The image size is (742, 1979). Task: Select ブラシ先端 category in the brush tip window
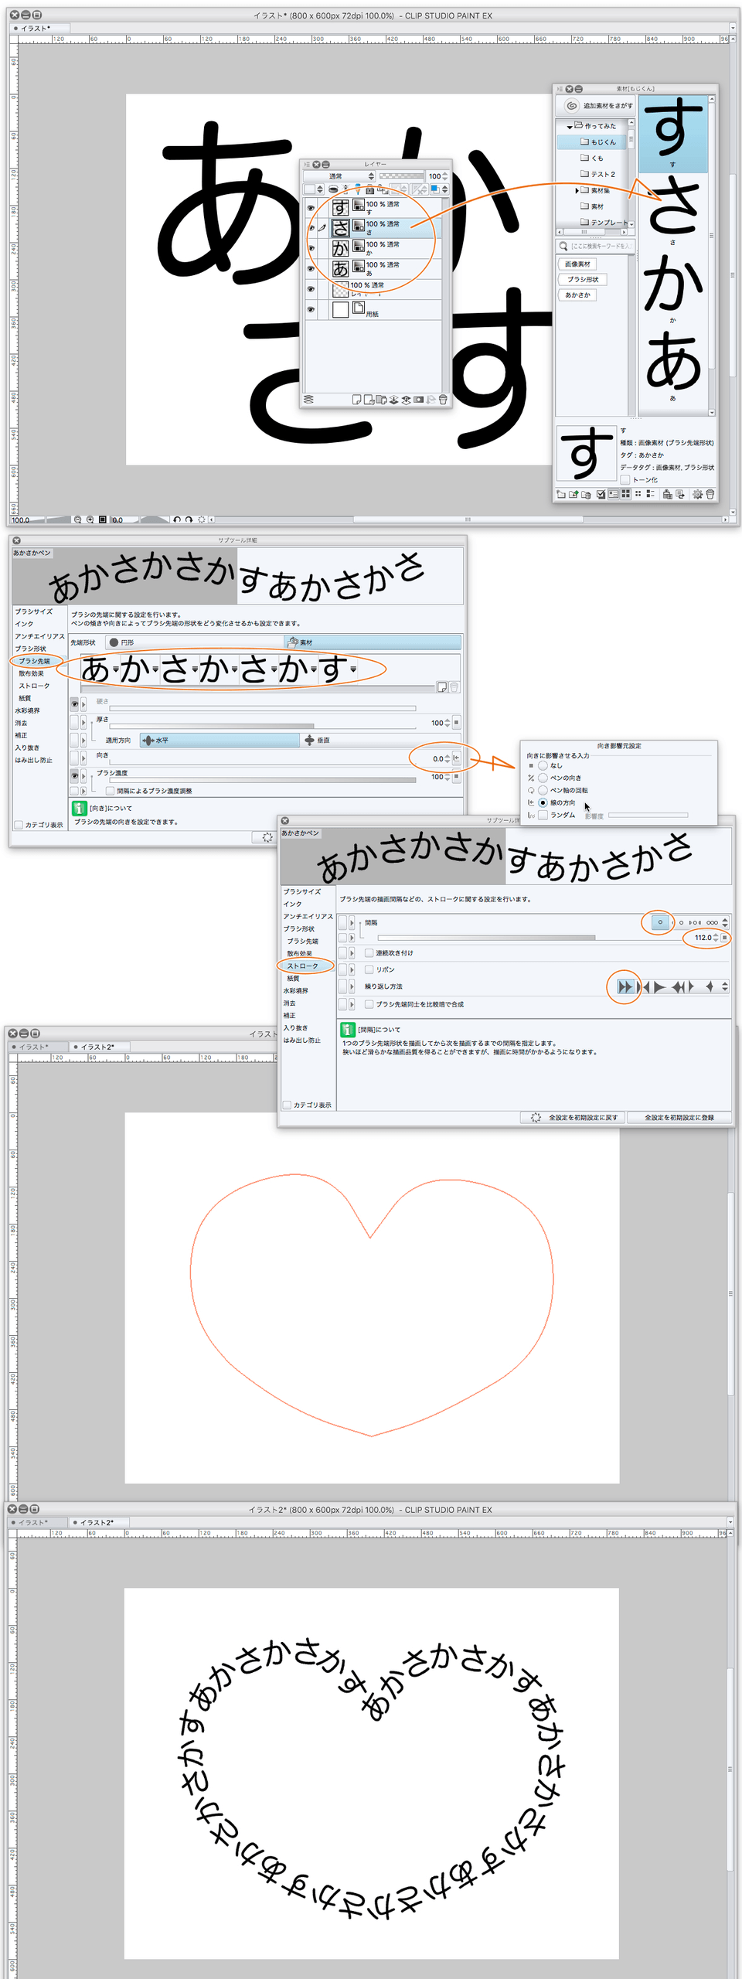coord(34,661)
